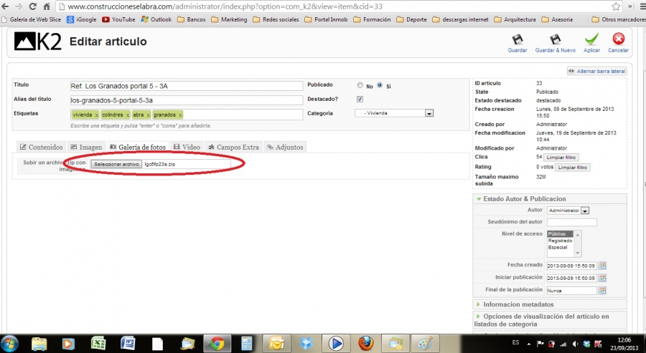Open calendar for Final de la publicación
Viewport: 646px width, 353px height.
[602, 291]
